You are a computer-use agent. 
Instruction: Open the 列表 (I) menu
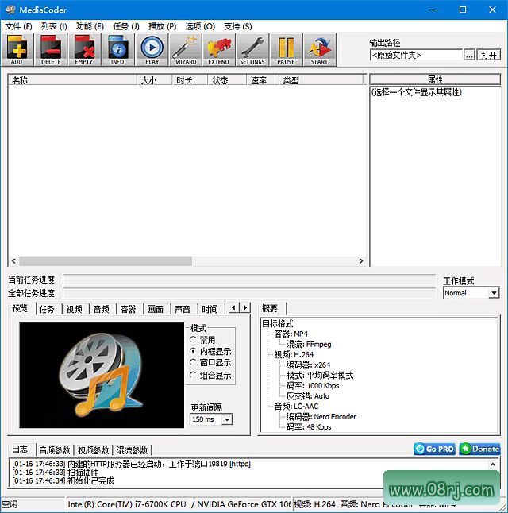(x=54, y=26)
